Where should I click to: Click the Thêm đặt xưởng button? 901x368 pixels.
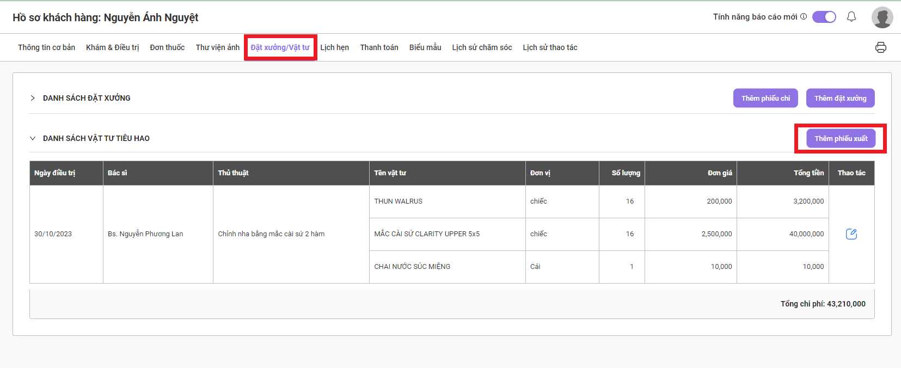click(x=840, y=98)
